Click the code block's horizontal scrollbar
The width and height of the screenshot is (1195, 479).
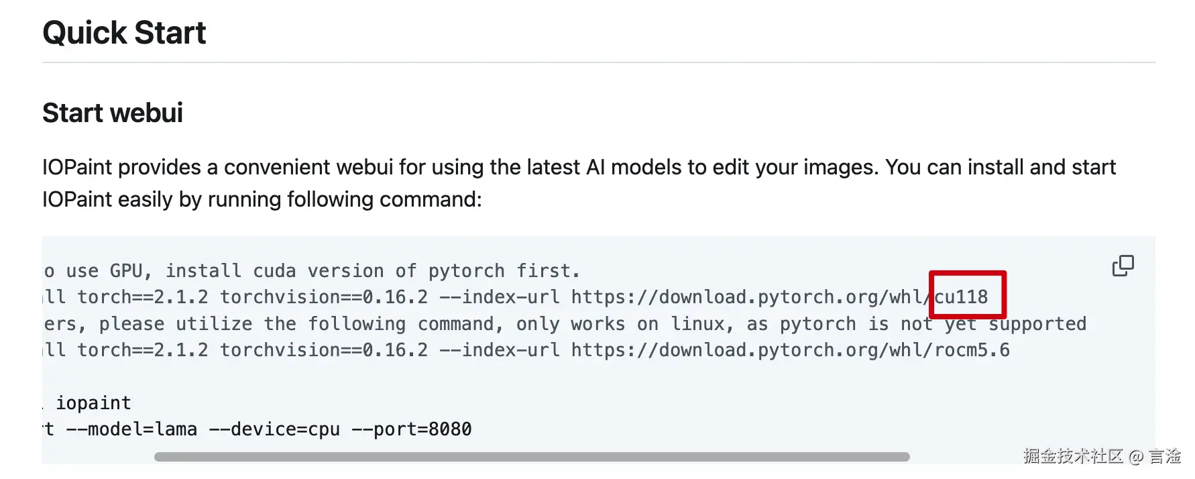(x=531, y=457)
